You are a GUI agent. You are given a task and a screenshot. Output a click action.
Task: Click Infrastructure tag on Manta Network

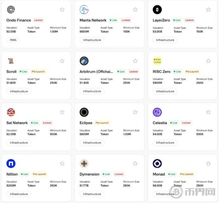[92, 40]
